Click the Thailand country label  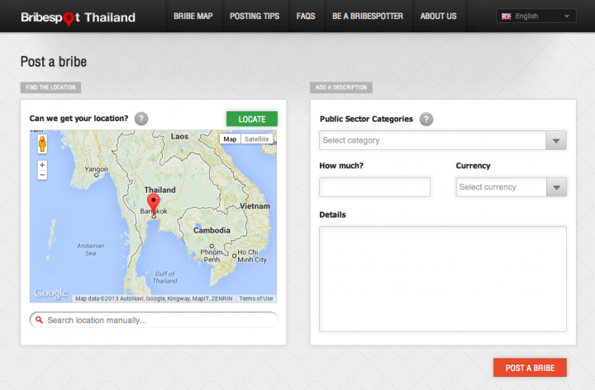(159, 190)
